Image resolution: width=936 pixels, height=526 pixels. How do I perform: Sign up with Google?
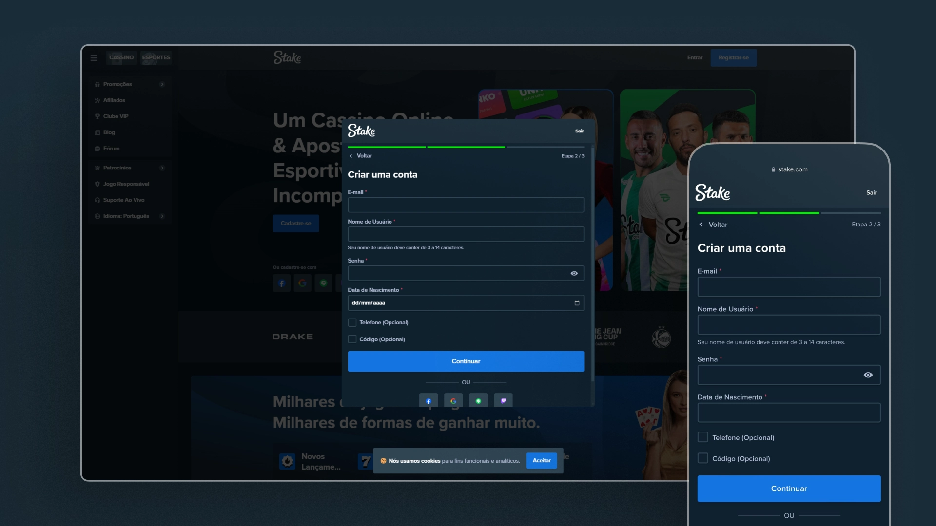[453, 400]
